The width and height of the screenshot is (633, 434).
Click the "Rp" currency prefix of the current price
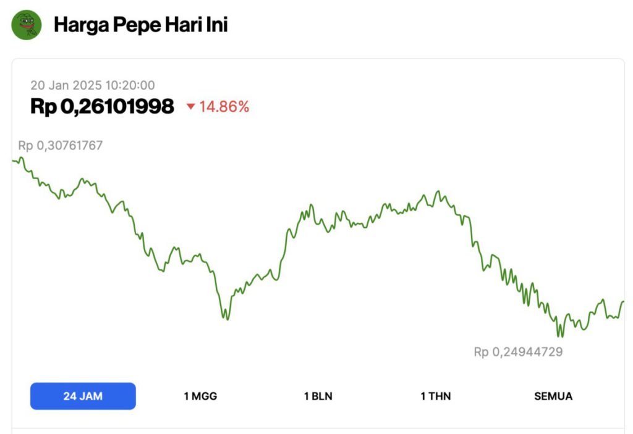[x=43, y=107]
